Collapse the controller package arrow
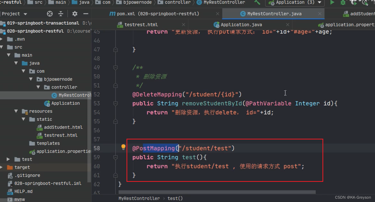The width and height of the screenshot is (375, 202). click(x=38, y=87)
